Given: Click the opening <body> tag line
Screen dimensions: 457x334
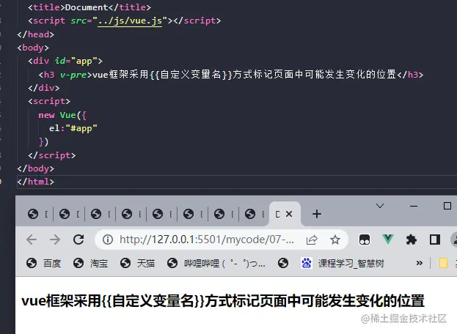Looking at the screenshot, I should point(33,48).
